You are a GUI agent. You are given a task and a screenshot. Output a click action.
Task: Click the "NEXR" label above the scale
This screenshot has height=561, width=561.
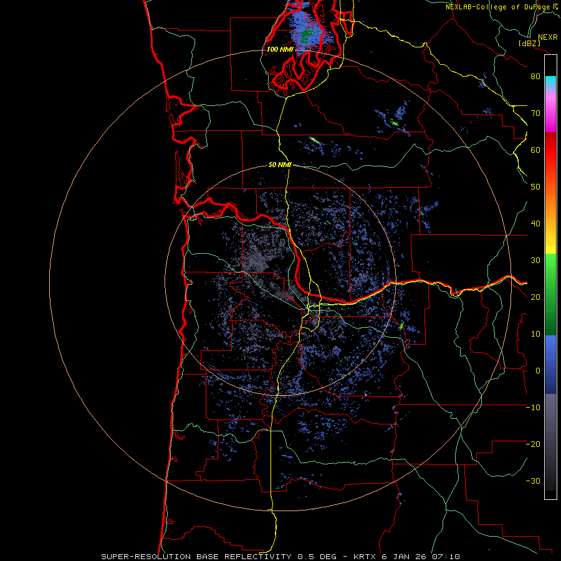pyautogui.click(x=547, y=37)
